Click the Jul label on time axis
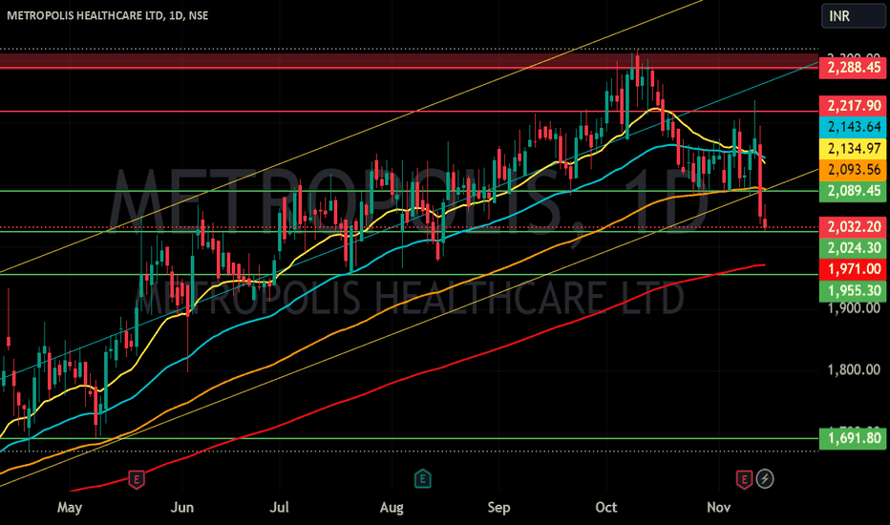This screenshot has height=525, width=890. click(x=279, y=507)
